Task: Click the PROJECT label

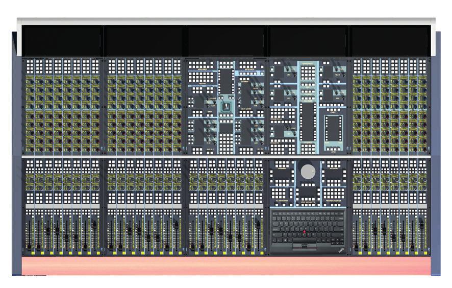Action: click(334, 112)
